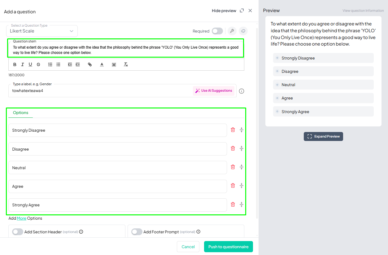Select Neutral radio in the preview
388x255 pixels.
(277, 85)
